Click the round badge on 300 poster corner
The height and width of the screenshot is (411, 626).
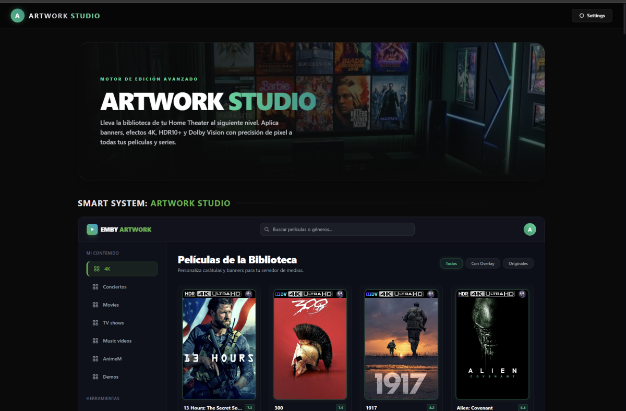click(340, 294)
